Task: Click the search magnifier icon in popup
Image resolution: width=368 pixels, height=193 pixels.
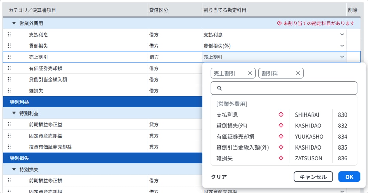Action: click(x=219, y=88)
